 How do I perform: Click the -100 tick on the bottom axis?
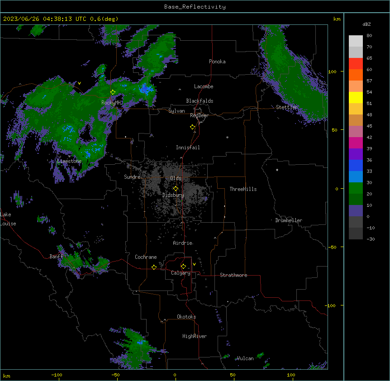pos(57,375)
